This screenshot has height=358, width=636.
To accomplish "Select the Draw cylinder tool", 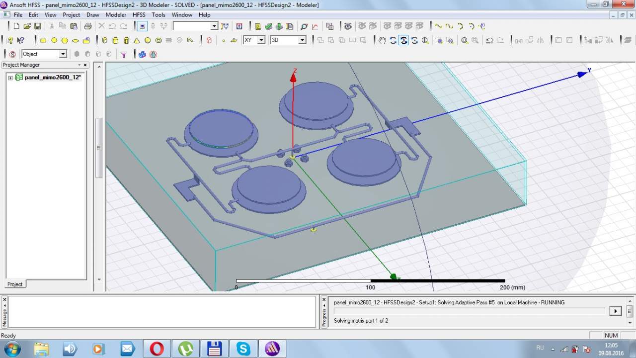I will 115,40.
